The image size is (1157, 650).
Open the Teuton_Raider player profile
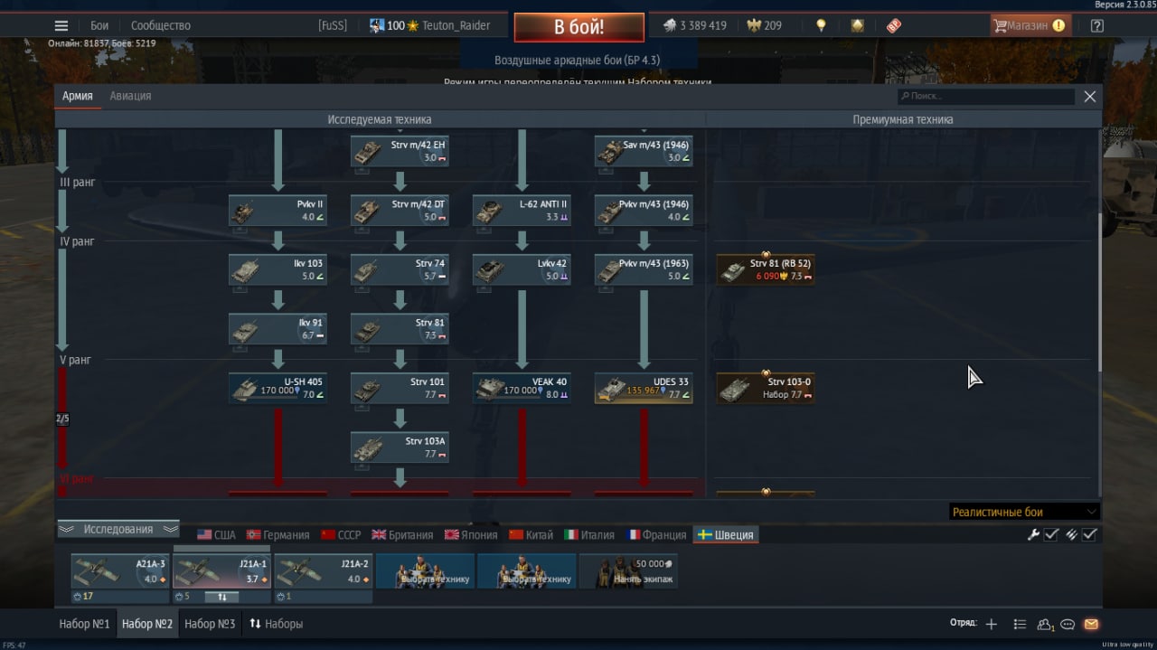pyautogui.click(x=456, y=25)
